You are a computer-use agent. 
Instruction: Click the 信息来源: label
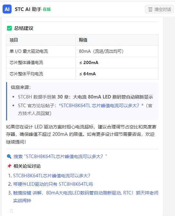click(21, 87)
